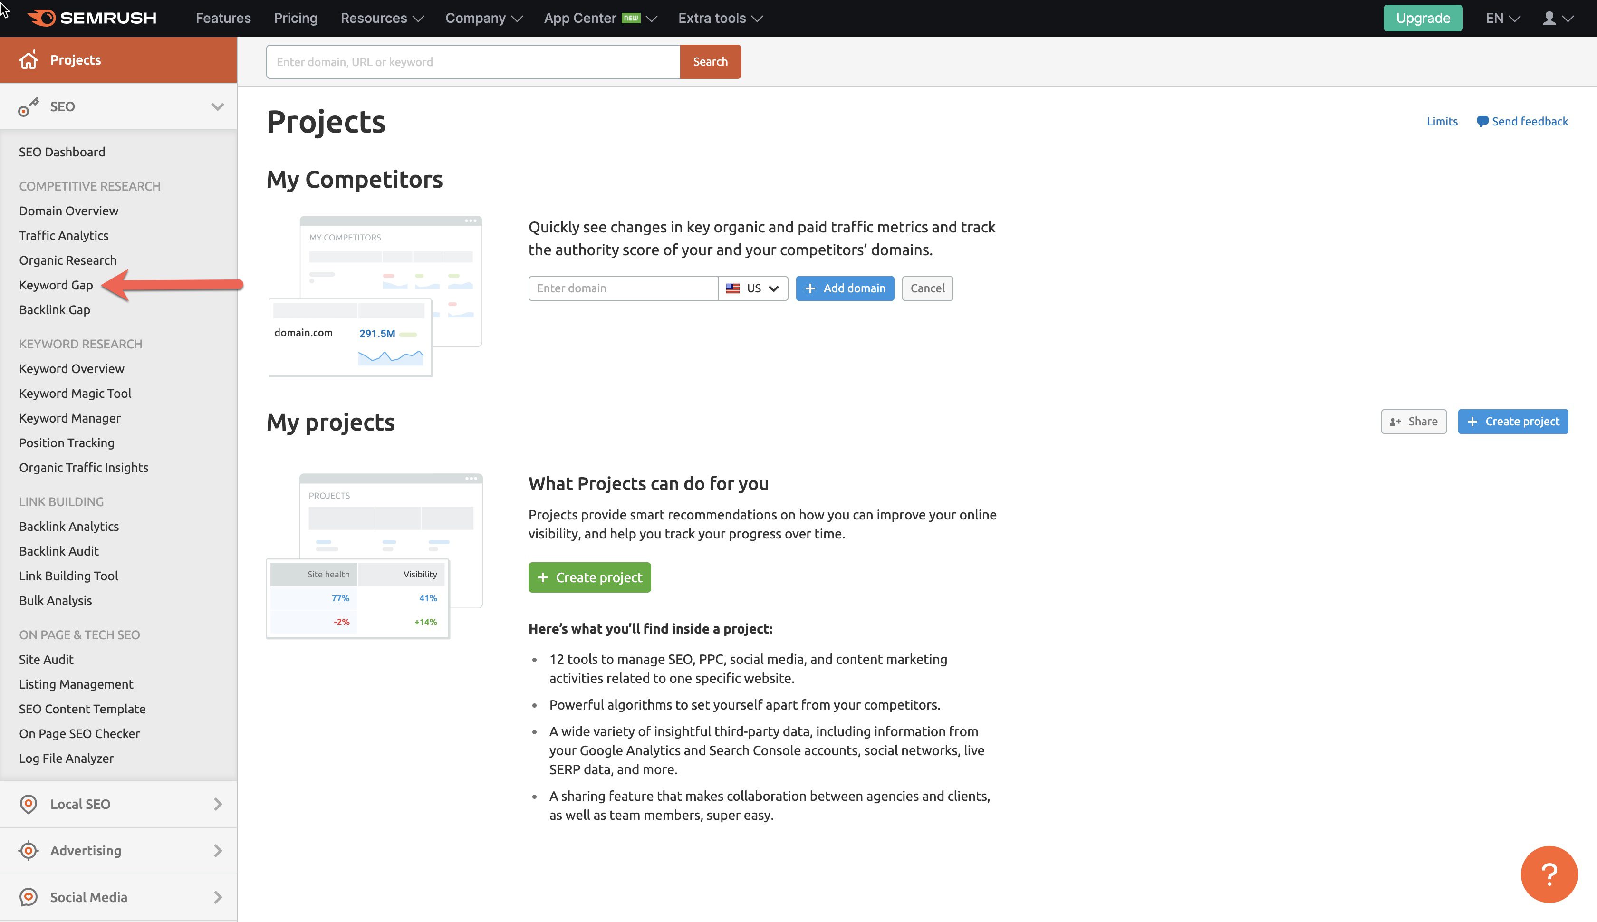Click the Projects home icon
1597x922 pixels.
(x=29, y=60)
